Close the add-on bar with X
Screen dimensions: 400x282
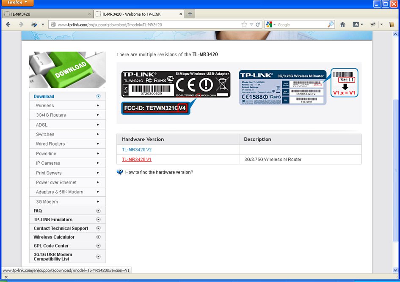(6, 277)
